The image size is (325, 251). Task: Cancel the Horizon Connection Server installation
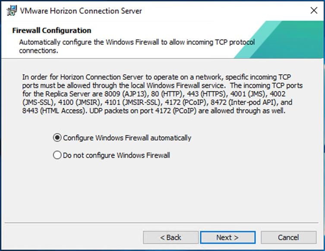click(x=288, y=237)
